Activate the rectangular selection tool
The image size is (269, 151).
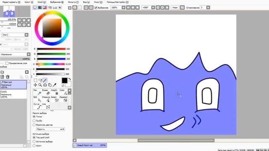click(35, 80)
